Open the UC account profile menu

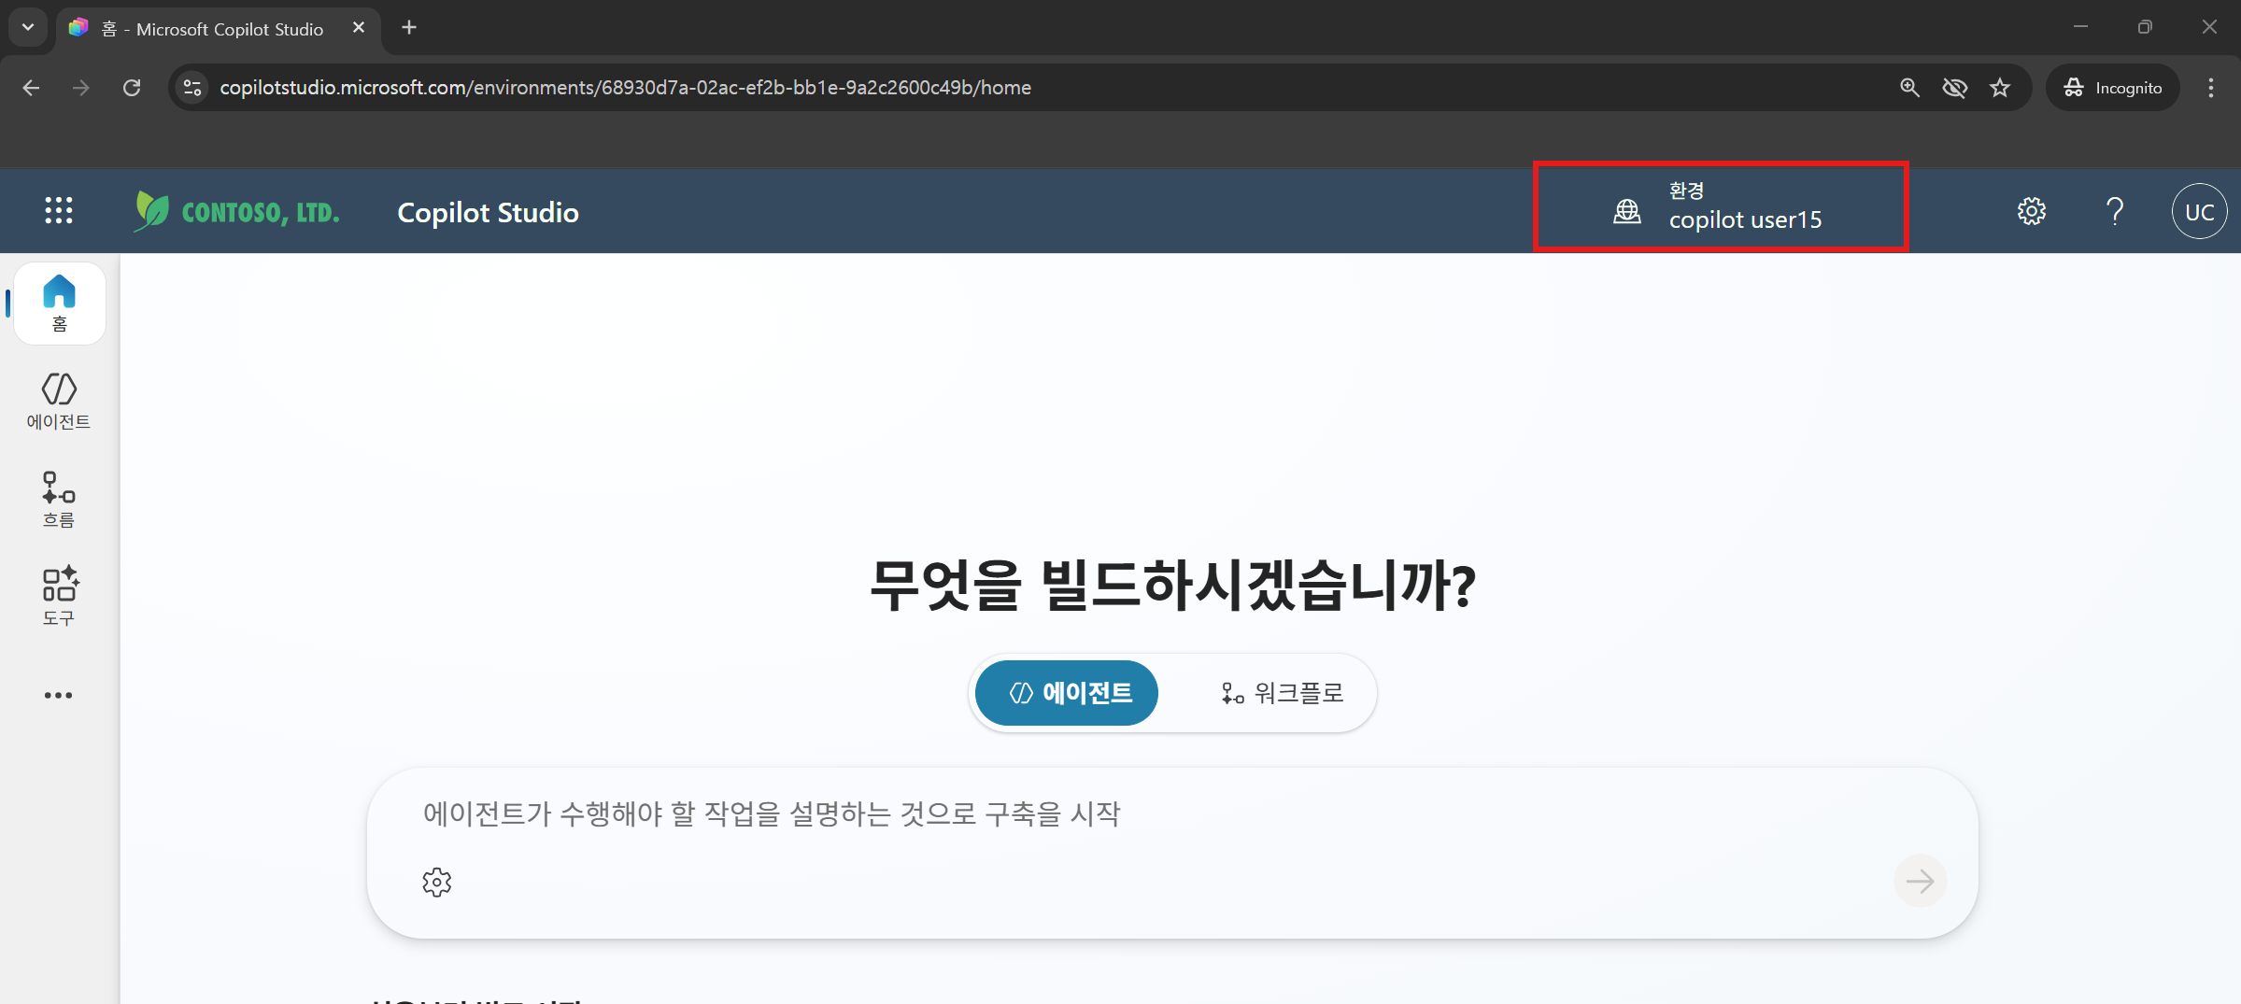point(2199,212)
